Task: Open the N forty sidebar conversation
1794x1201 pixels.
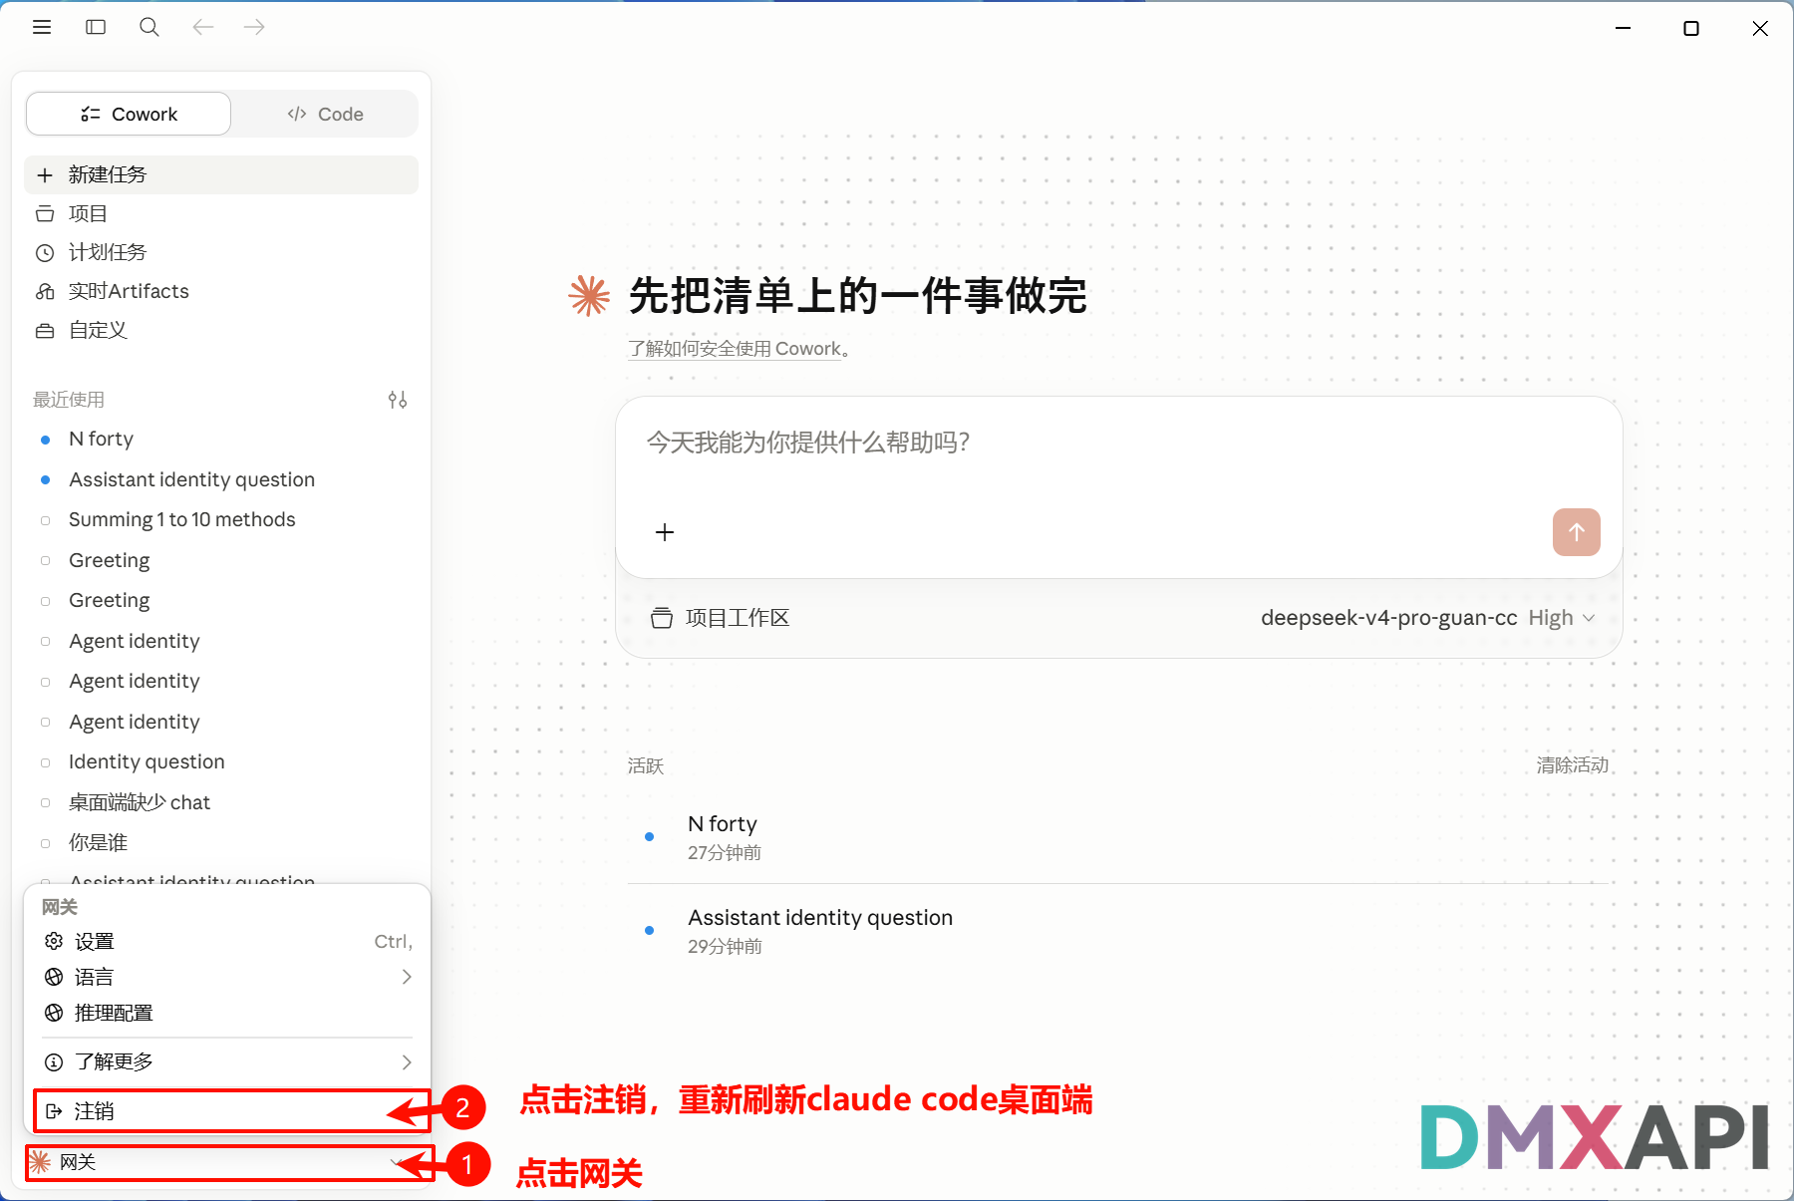Action: [221, 439]
